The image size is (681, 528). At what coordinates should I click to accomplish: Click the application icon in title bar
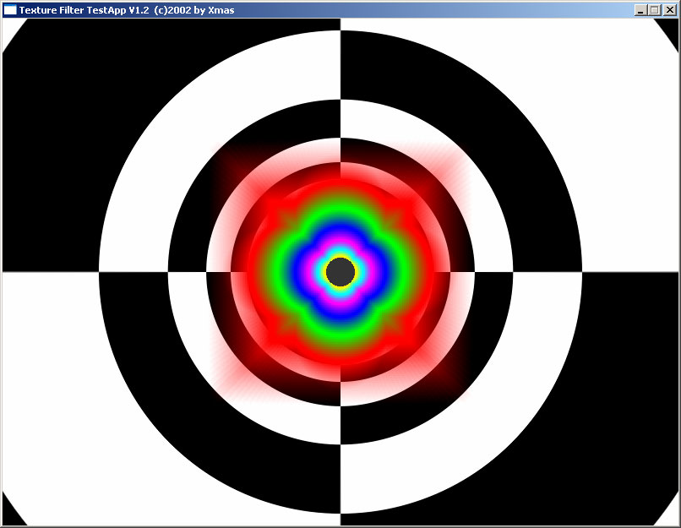[10, 10]
